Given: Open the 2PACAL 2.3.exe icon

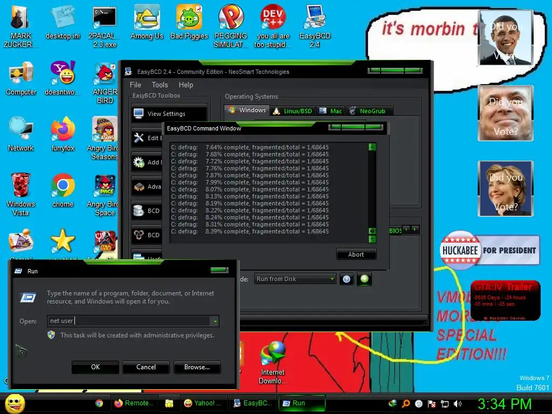Looking at the screenshot, I should tap(105, 26).
